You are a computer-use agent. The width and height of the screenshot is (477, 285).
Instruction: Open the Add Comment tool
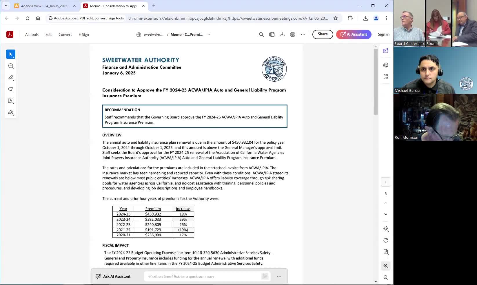[x=11, y=66]
